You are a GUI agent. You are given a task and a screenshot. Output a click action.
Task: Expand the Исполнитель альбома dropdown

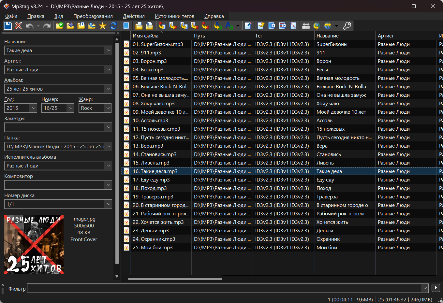point(109,166)
